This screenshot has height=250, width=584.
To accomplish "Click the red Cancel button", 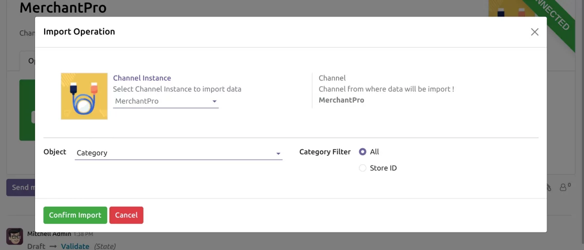I will [126, 215].
